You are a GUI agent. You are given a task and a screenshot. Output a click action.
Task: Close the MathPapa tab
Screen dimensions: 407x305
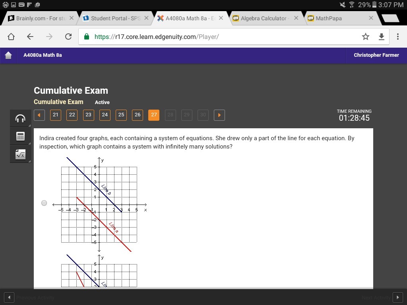click(x=371, y=18)
